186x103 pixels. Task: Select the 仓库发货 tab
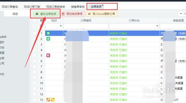96,7
